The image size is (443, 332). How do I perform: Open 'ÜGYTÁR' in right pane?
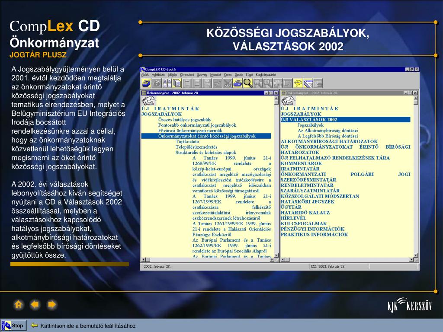(291, 207)
